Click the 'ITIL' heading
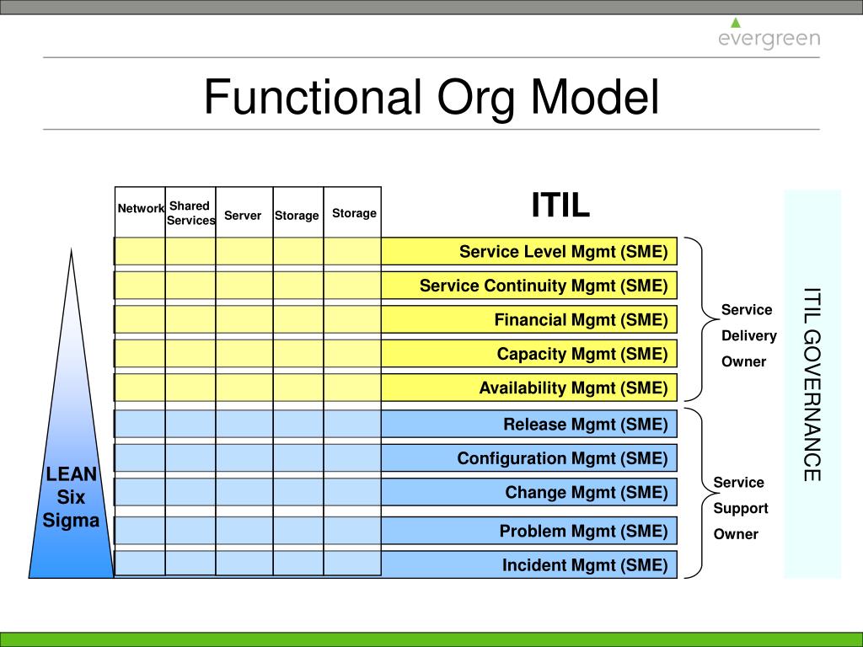 pos(560,206)
